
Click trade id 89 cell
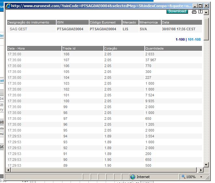coord(65,165)
